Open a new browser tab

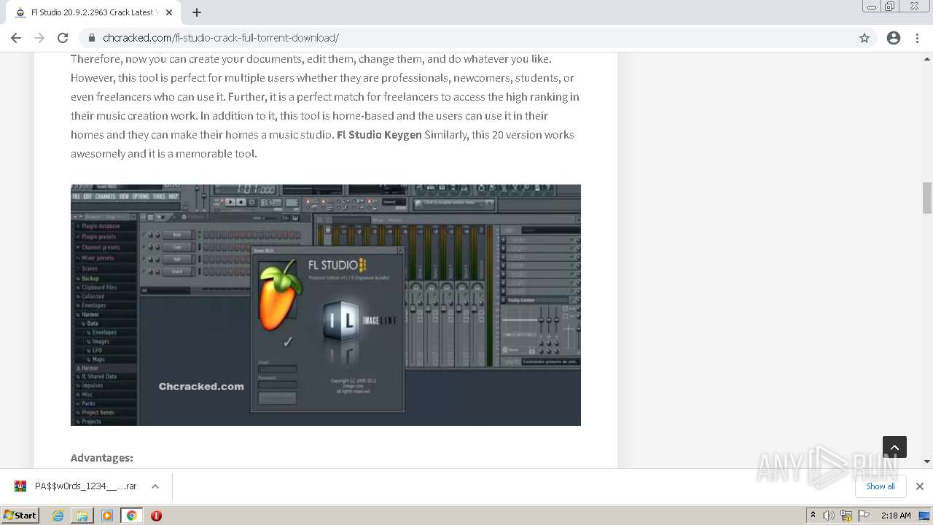(x=197, y=12)
